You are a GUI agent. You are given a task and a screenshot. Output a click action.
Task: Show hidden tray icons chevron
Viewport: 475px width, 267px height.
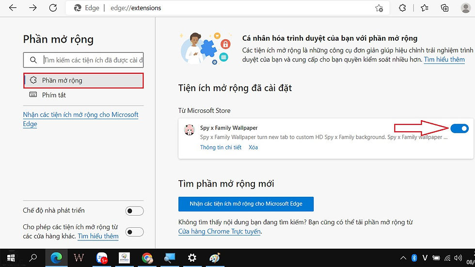(403, 258)
